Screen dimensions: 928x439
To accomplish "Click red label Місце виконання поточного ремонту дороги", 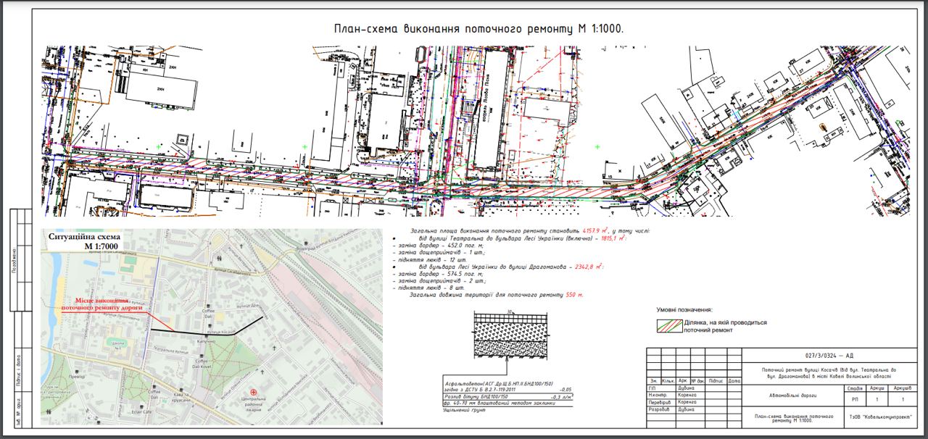I will [102, 304].
